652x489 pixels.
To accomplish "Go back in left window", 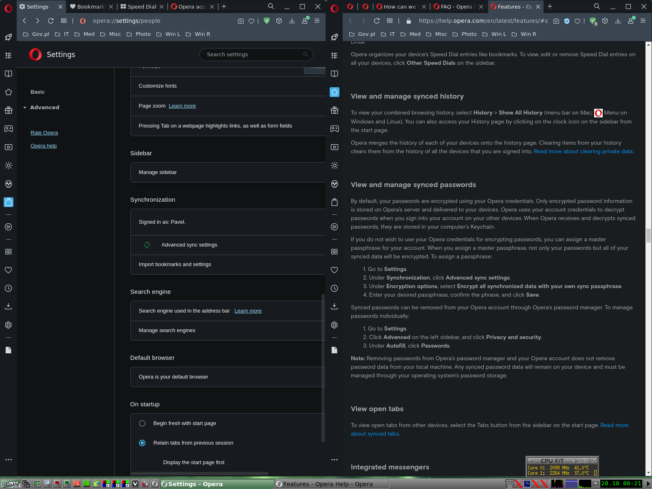I will tap(24, 21).
